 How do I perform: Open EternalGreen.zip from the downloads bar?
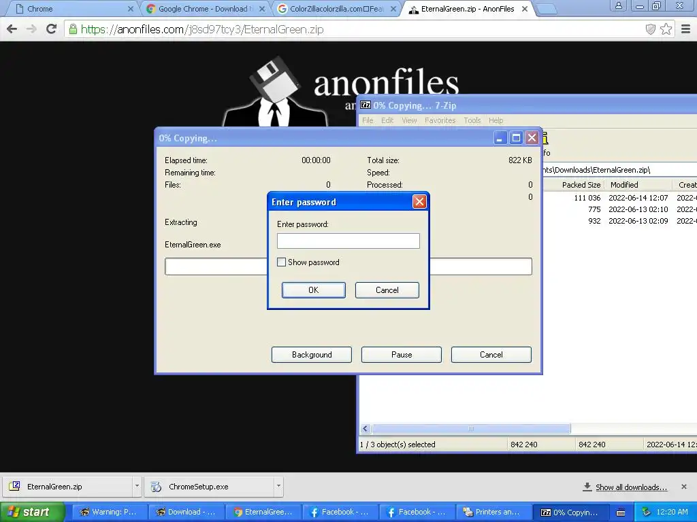point(67,487)
